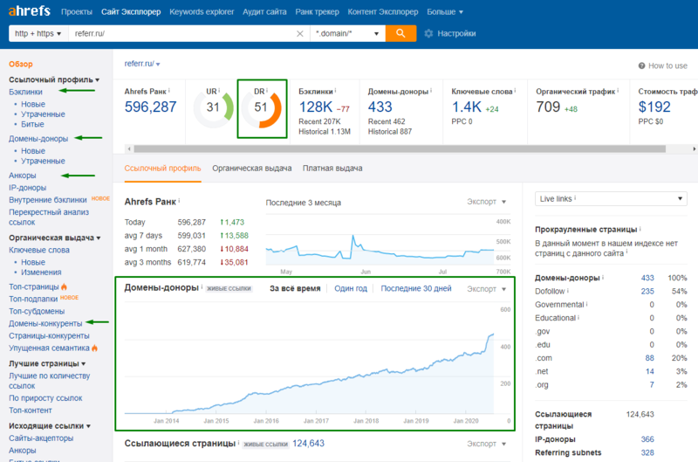Open Экспорт dropdown in the Ahrefs Ранк chart
This screenshot has height=462, width=698.
pyautogui.click(x=487, y=202)
